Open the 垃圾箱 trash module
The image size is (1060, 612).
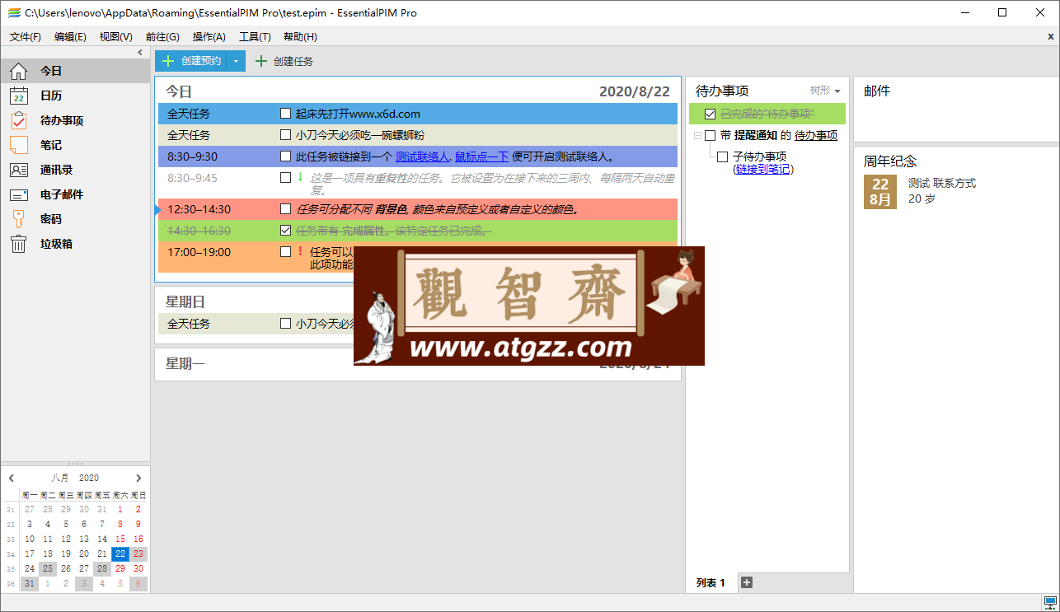point(75,244)
